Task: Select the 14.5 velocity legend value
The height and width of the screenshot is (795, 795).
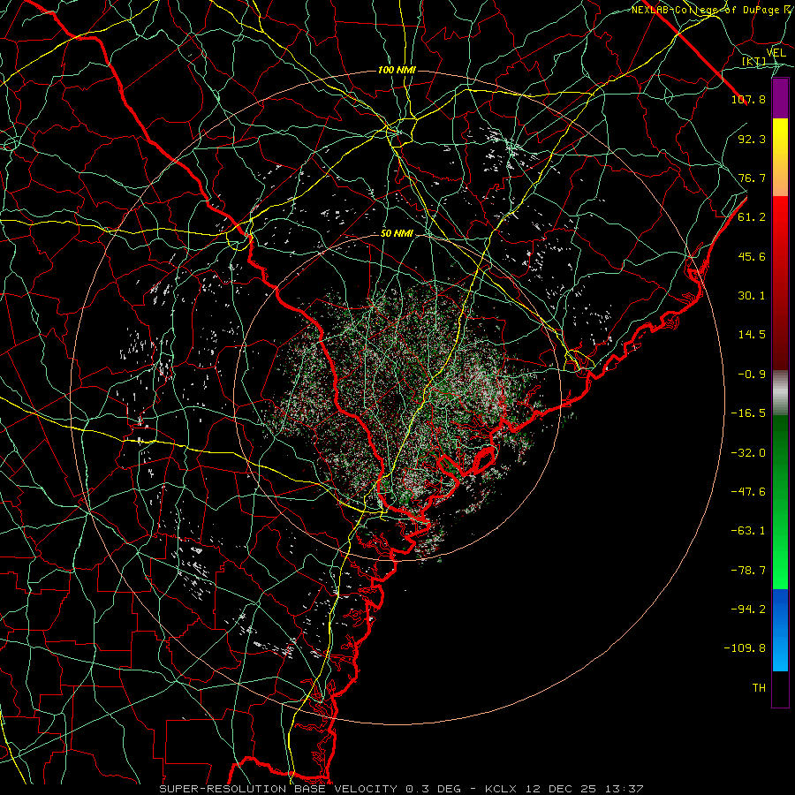Action: coord(752,335)
